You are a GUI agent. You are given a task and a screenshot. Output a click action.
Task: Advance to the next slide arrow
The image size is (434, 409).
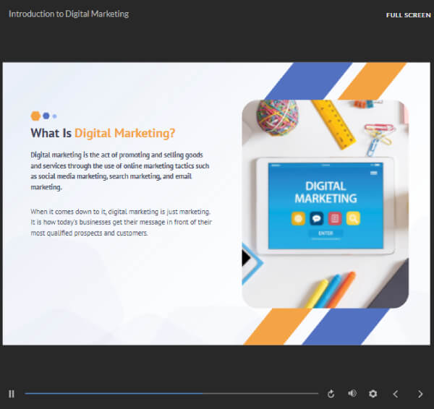[x=420, y=394]
